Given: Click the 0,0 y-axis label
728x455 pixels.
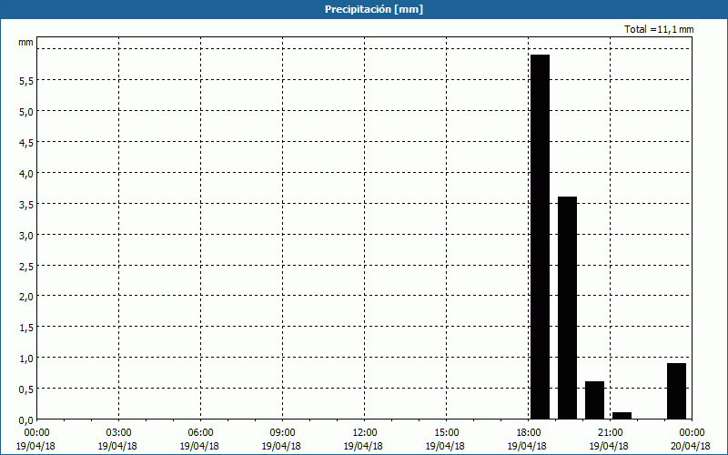Looking at the screenshot, I should click(x=26, y=420).
